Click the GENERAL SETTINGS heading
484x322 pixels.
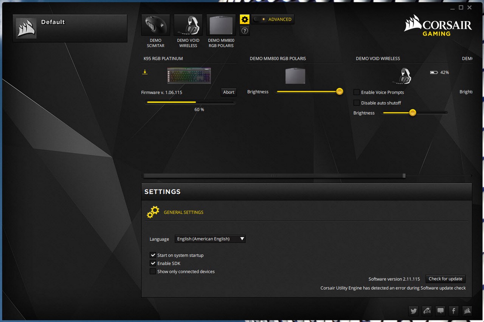pyautogui.click(x=183, y=212)
